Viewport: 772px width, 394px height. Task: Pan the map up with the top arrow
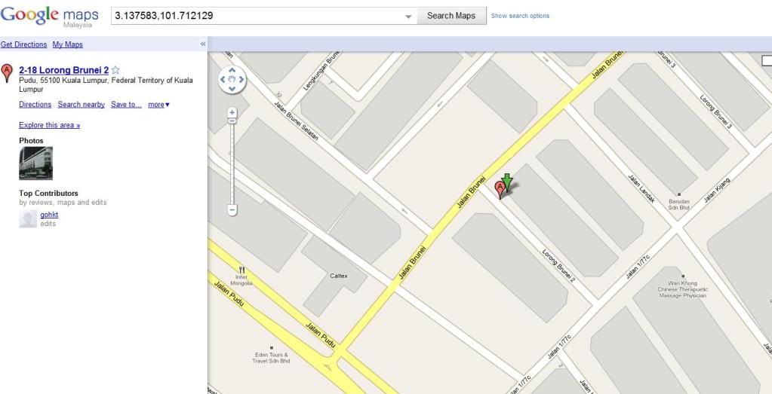point(232,71)
